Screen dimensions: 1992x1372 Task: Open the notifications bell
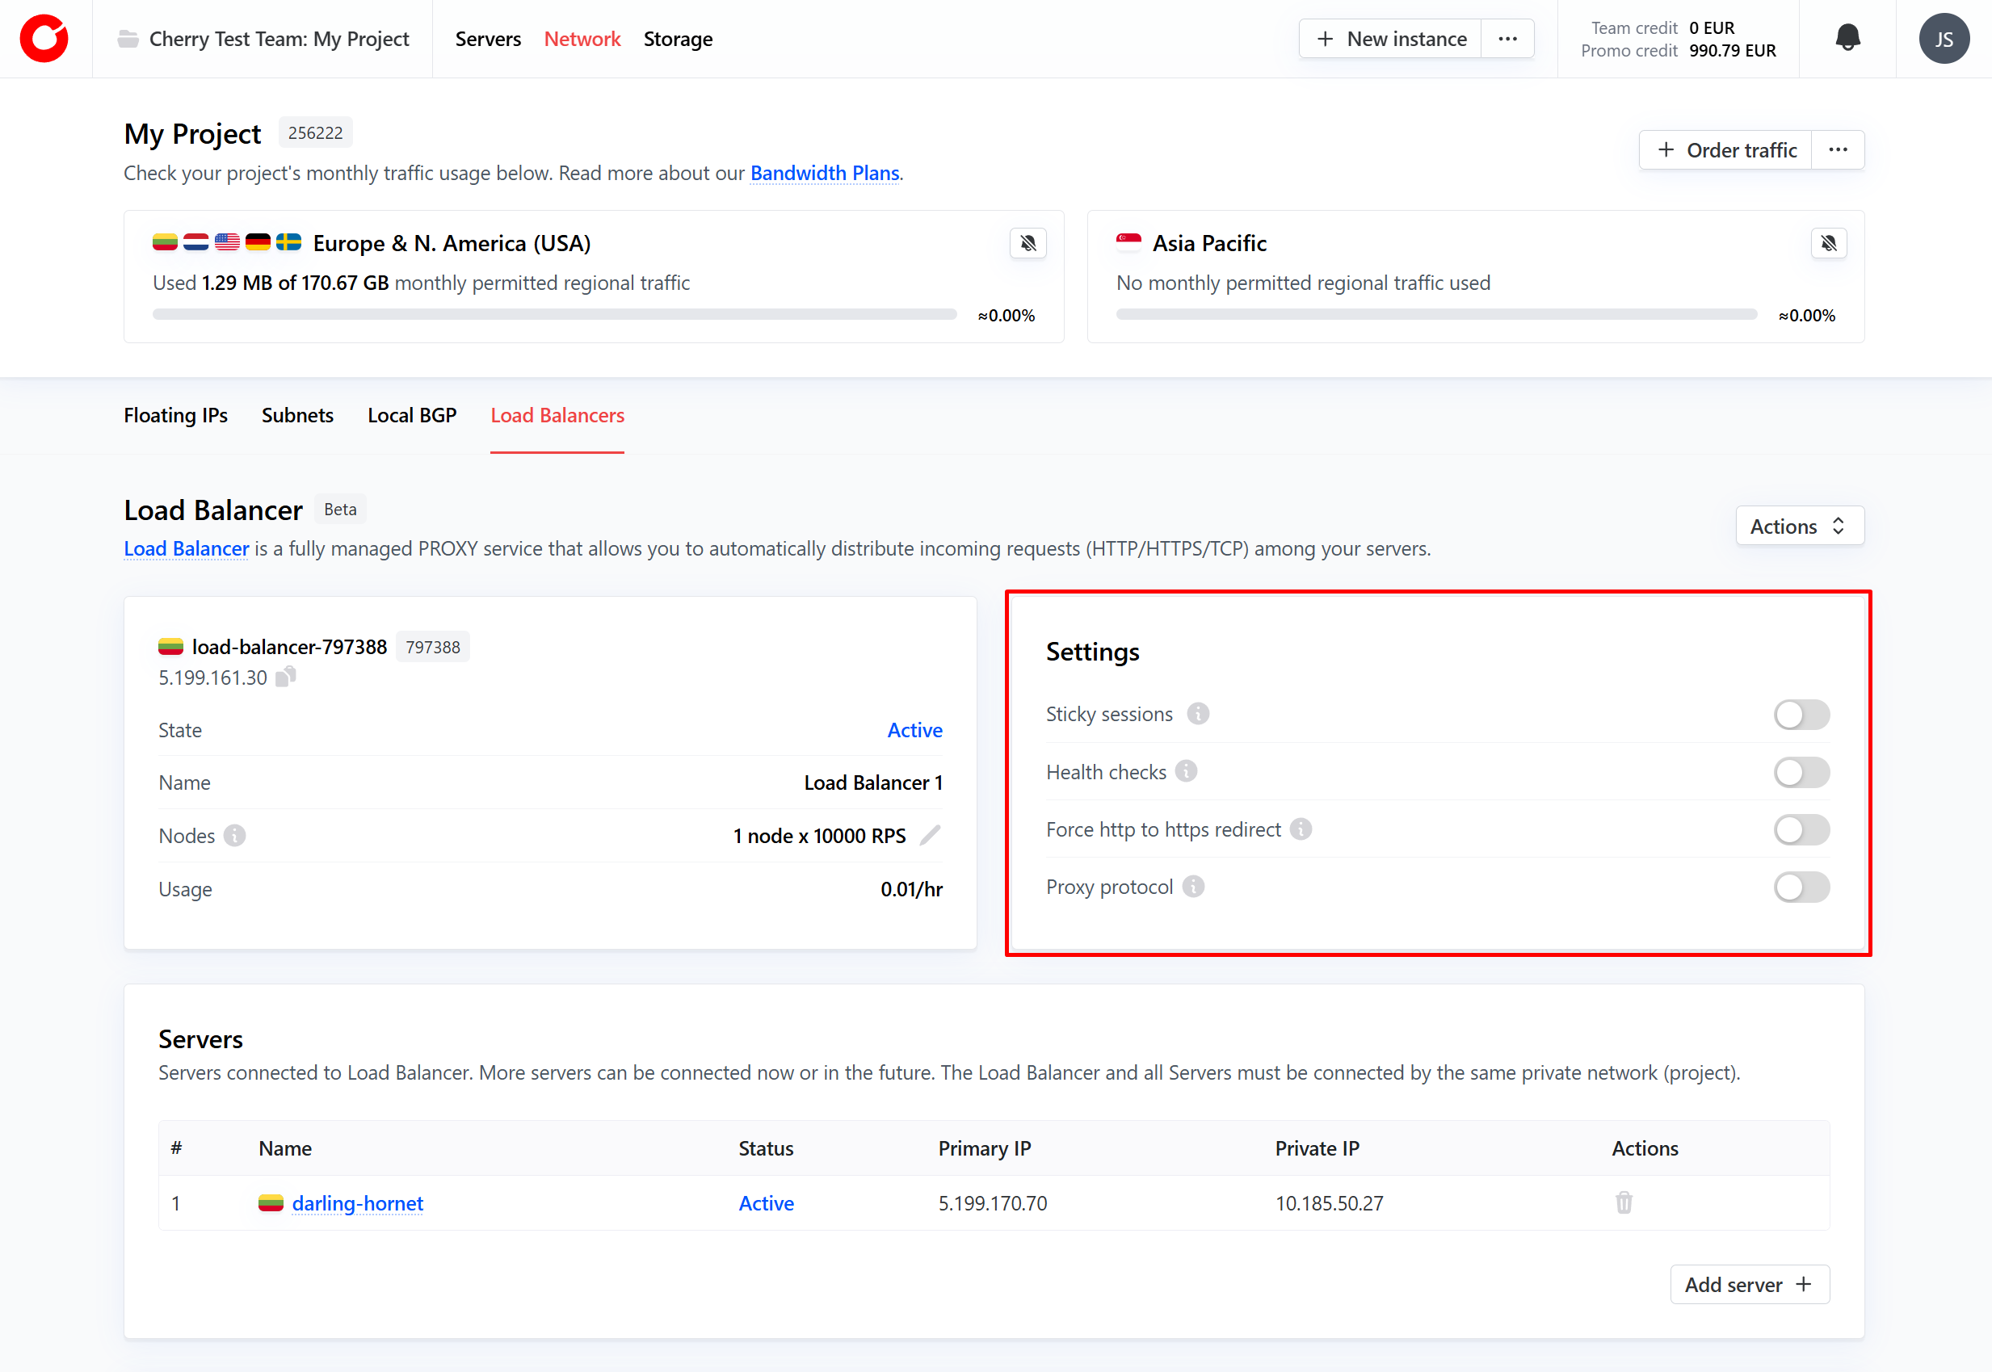tap(1847, 39)
